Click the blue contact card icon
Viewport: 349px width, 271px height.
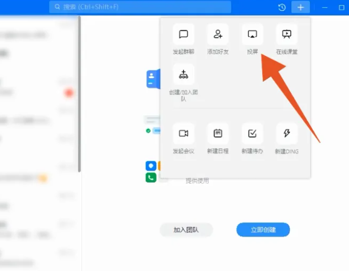point(151,79)
